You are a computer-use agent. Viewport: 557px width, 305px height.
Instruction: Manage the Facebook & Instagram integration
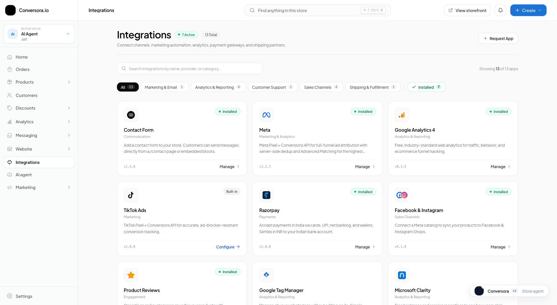(501, 247)
